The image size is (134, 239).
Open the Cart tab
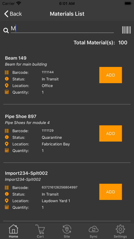[x=40, y=231]
